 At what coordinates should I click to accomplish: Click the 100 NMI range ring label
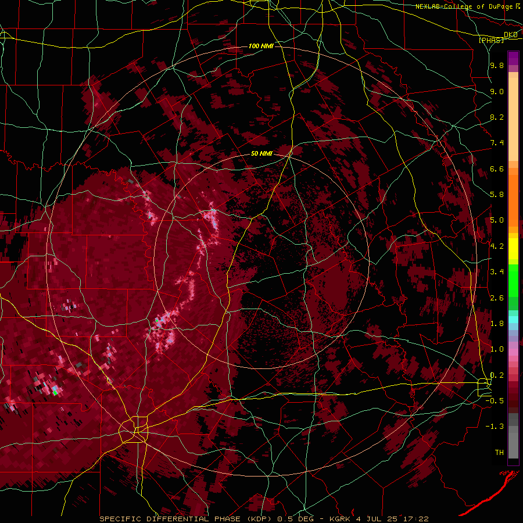(261, 46)
